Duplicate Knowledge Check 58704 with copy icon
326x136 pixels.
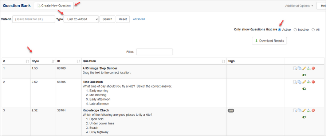pyautogui.click(x=299, y=110)
